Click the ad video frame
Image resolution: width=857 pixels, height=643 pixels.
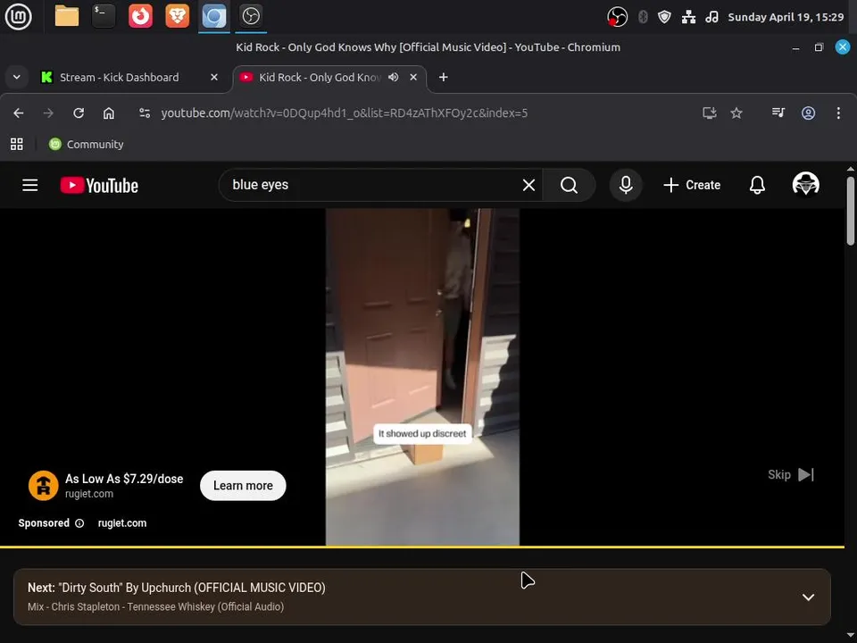[x=422, y=377]
